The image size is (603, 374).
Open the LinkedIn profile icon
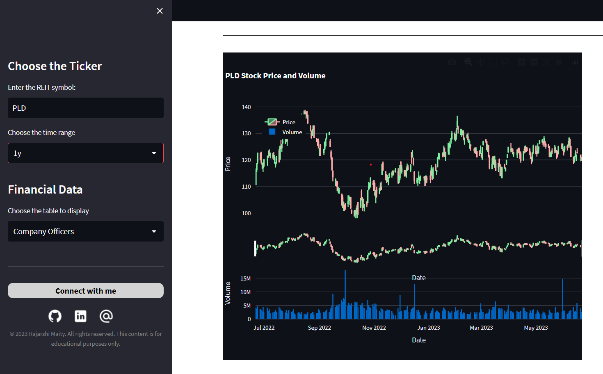coord(80,316)
